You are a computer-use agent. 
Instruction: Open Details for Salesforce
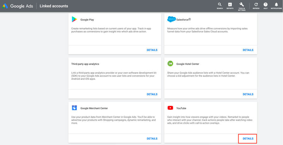248,50
